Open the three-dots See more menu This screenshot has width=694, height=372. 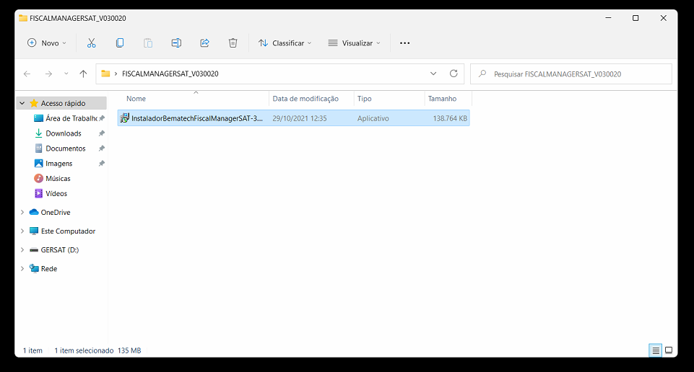click(x=404, y=43)
